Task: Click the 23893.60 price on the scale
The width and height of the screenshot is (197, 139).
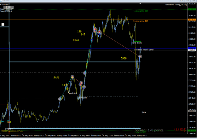Action: 192,122
